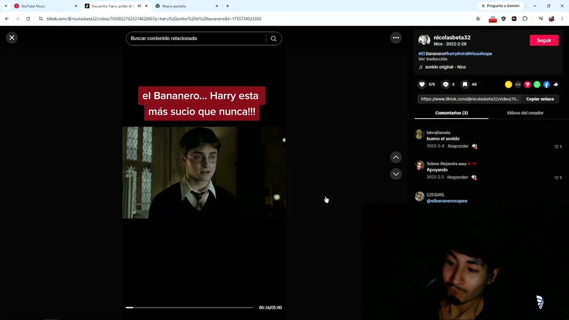Mute the TikTok tab audio
569x320 pixels.
139,6
